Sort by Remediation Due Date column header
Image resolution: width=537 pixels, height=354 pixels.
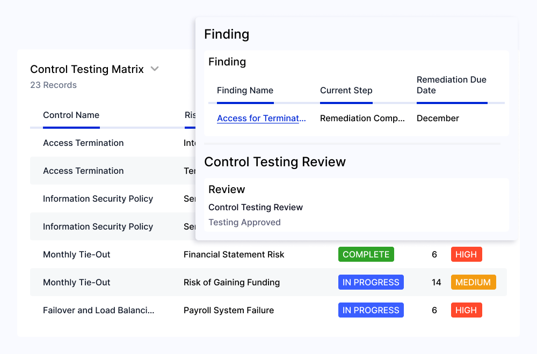pos(452,85)
